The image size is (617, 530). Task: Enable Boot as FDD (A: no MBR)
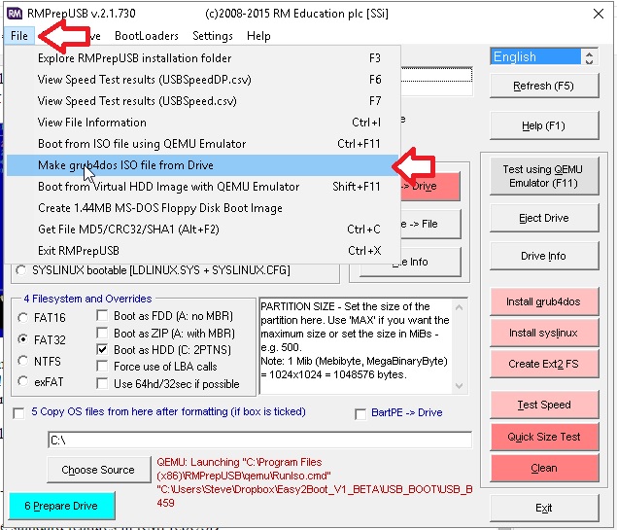pyautogui.click(x=102, y=316)
